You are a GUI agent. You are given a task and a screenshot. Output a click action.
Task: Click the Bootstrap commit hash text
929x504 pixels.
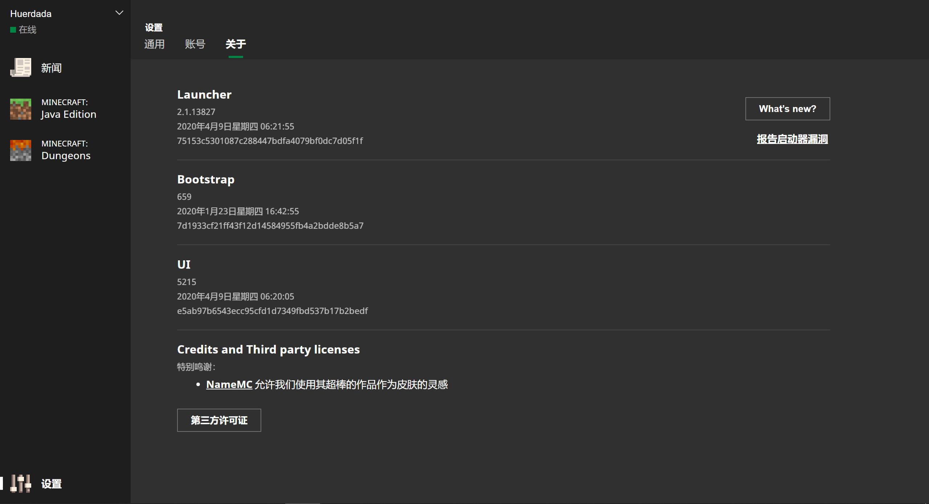point(270,226)
